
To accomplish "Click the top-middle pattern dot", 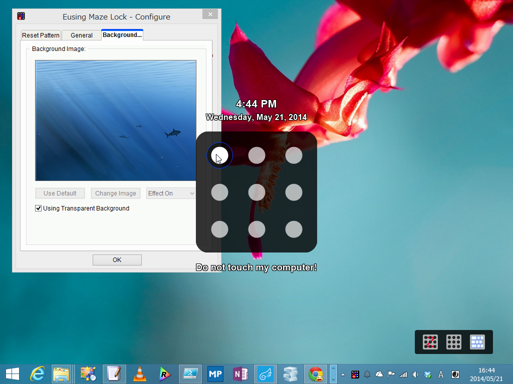I will (257, 155).
